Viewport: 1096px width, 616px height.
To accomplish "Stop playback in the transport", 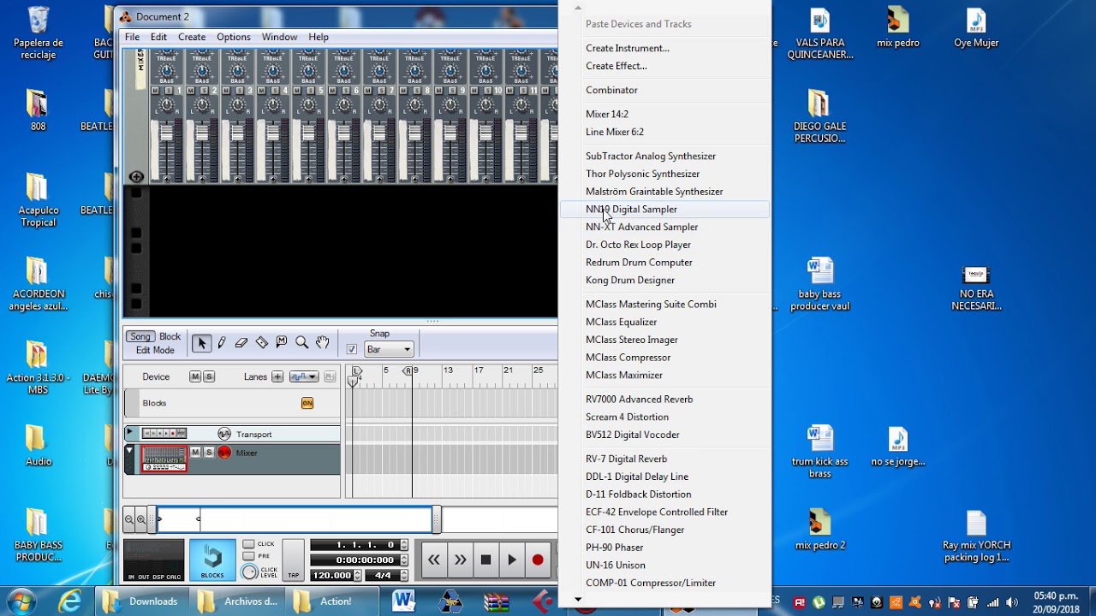I will [485, 560].
